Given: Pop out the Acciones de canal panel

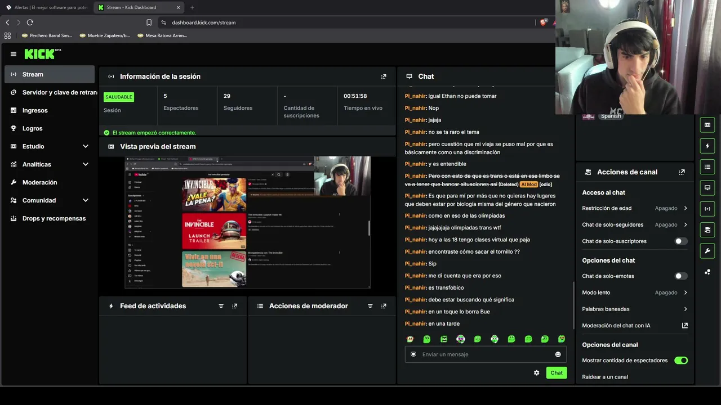Looking at the screenshot, I should click(682, 172).
